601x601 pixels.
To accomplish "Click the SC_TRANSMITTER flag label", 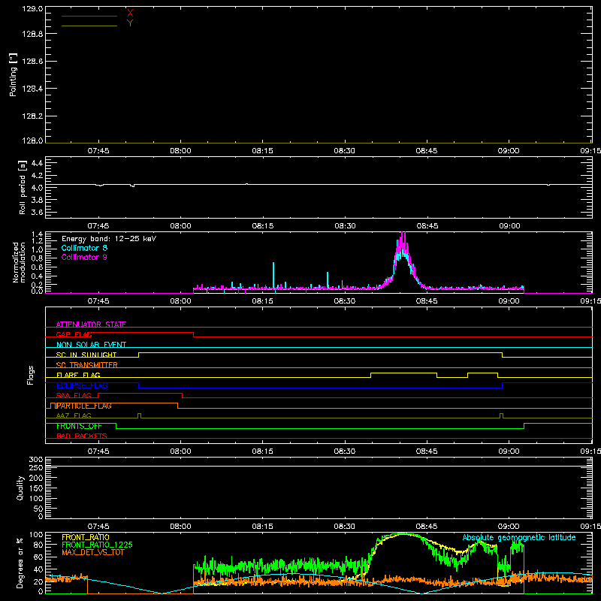I will (x=87, y=364).
